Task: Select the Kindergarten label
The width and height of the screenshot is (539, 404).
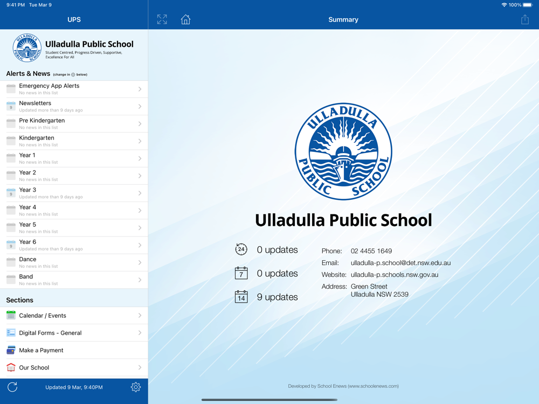Action: [37, 138]
